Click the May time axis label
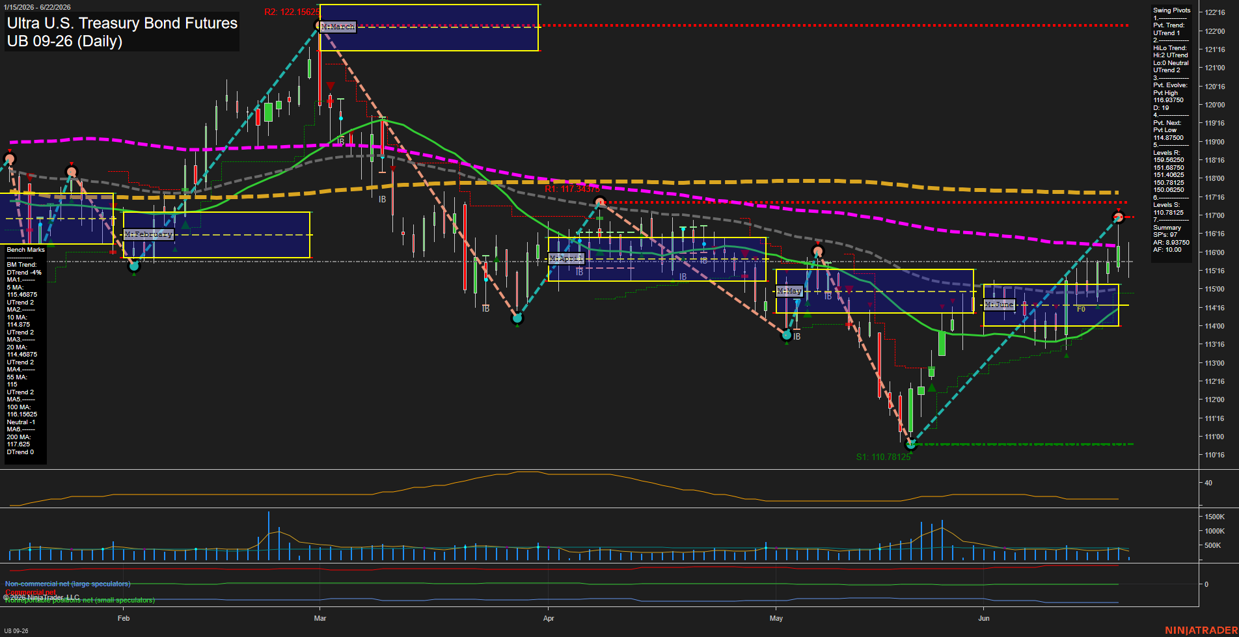The height and width of the screenshot is (637, 1239). [x=776, y=618]
